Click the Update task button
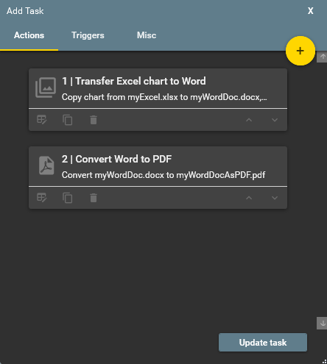Screen dimensions: 327x364 (263, 343)
